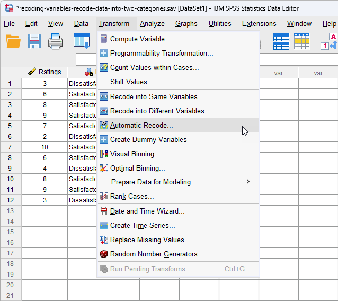
Task: Choose Replace Missing Values... entry
Action: (178, 240)
